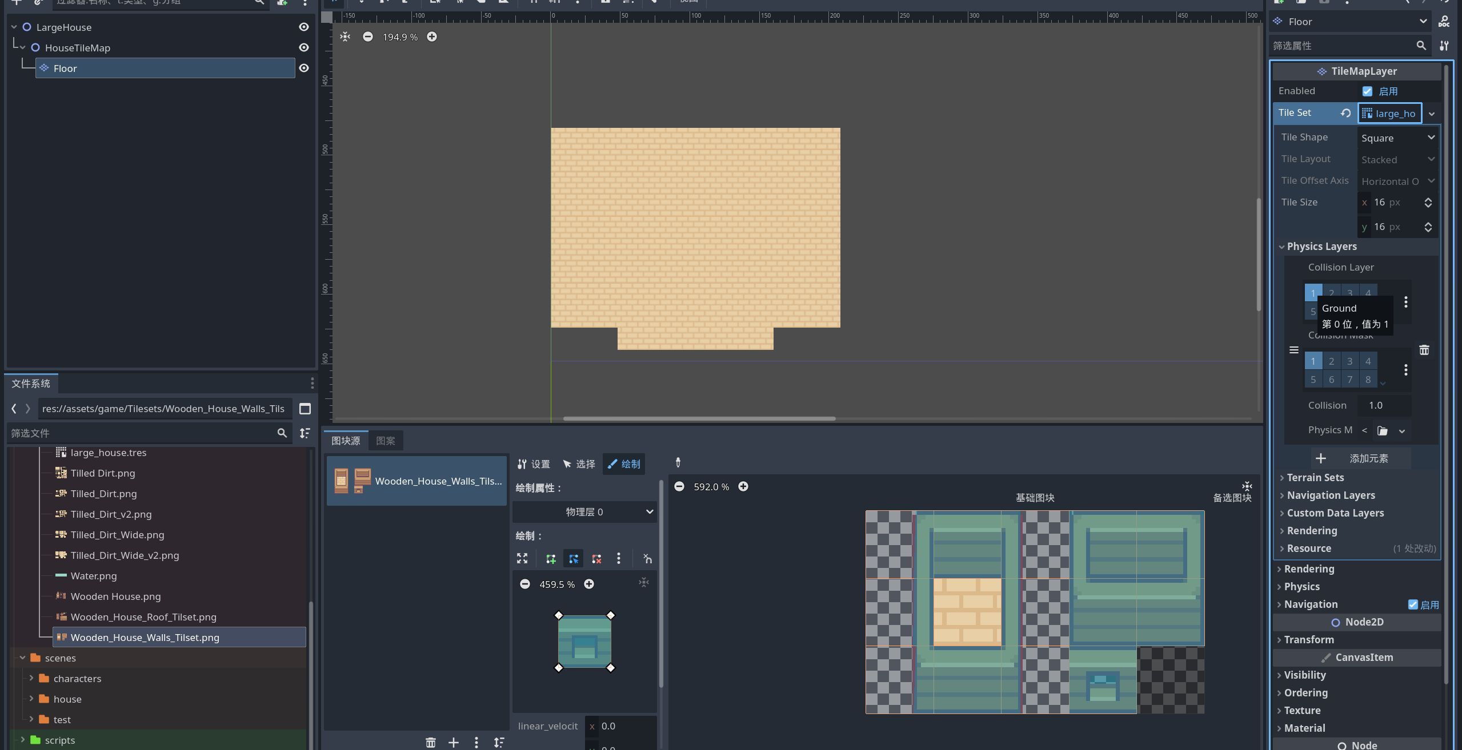
Task: Toggle the TileMapLayer Enabled checkbox
Action: click(x=1367, y=91)
